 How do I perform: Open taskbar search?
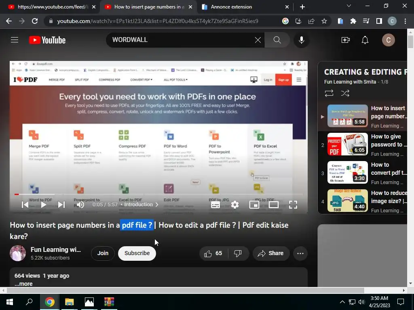point(29,302)
